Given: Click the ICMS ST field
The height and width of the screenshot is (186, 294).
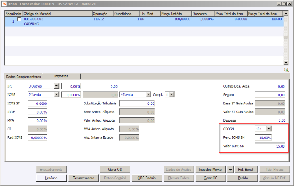Looking at the screenshot, I should (37, 104).
